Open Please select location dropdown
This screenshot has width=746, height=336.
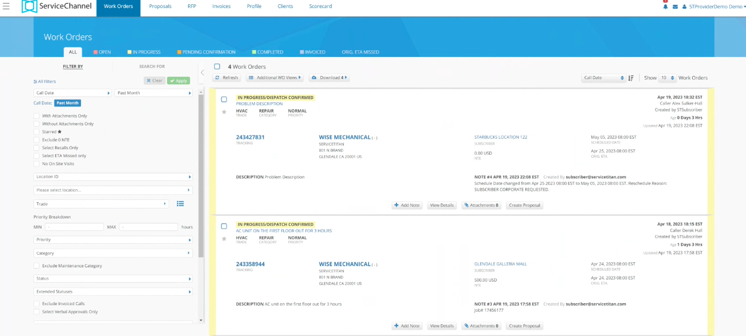[113, 190]
